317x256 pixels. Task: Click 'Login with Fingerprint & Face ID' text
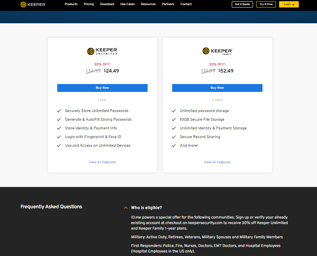[93, 137]
